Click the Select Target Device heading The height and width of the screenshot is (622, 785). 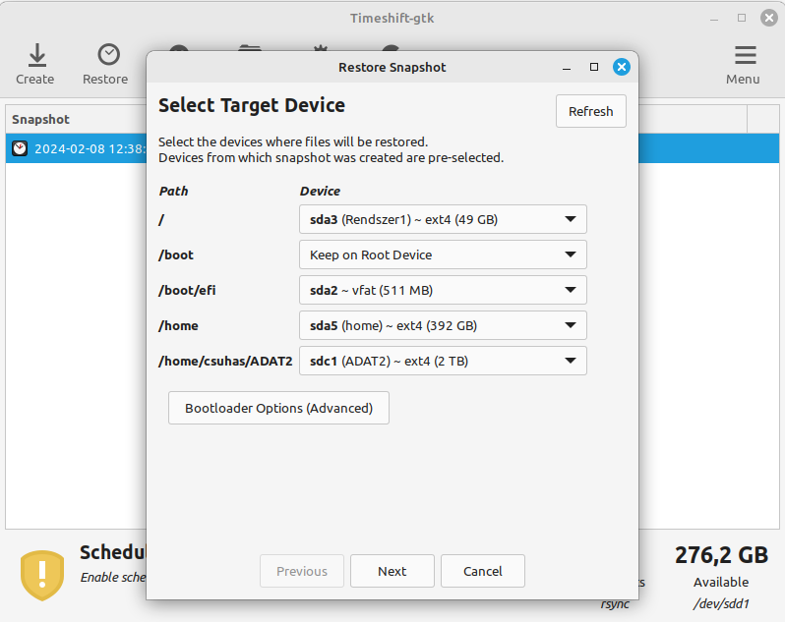(x=252, y=105)
